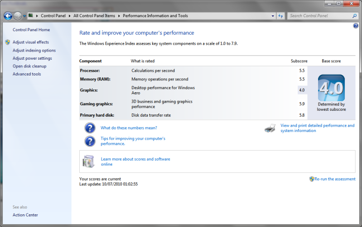This screenshot has width=362, height=227.
Task: Minimize the Control Panel window
Action: pyautogui.click(x=329, y=4)
